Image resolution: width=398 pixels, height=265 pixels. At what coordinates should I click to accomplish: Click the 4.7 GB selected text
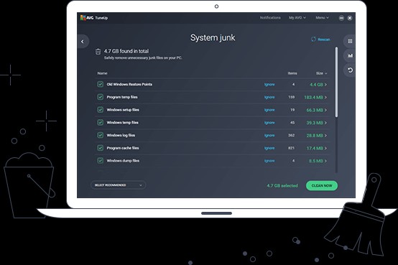(x=282, y=185)
